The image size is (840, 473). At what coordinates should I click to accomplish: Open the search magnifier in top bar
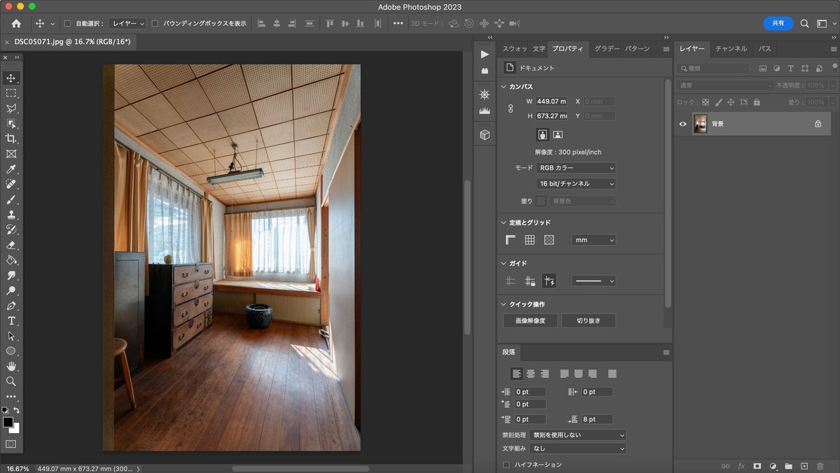804,23
